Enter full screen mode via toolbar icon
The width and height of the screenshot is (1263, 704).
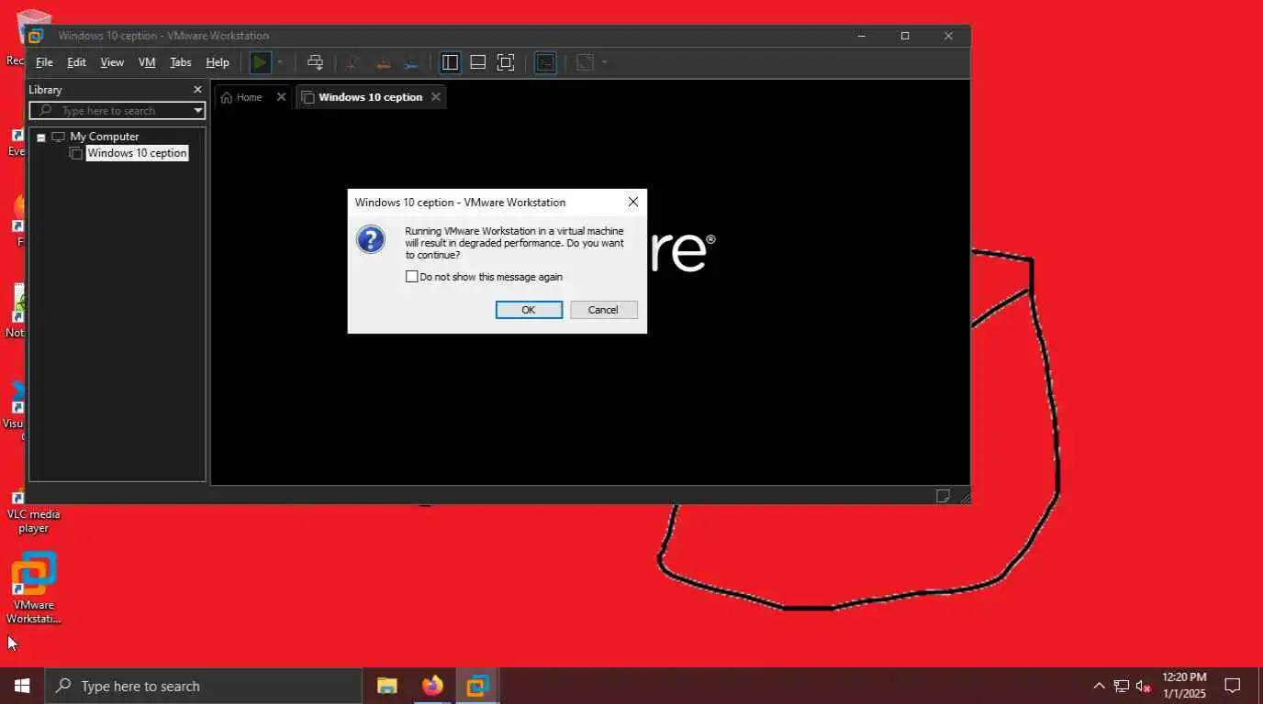coord(506,62)
